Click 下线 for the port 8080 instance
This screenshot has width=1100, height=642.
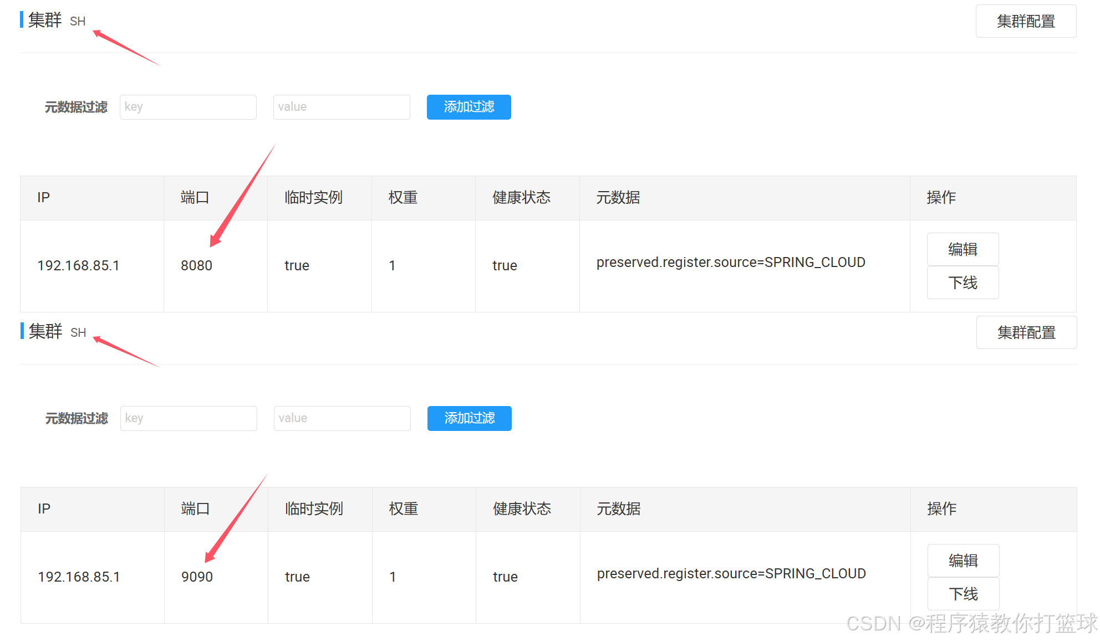[x=962, y=283]
